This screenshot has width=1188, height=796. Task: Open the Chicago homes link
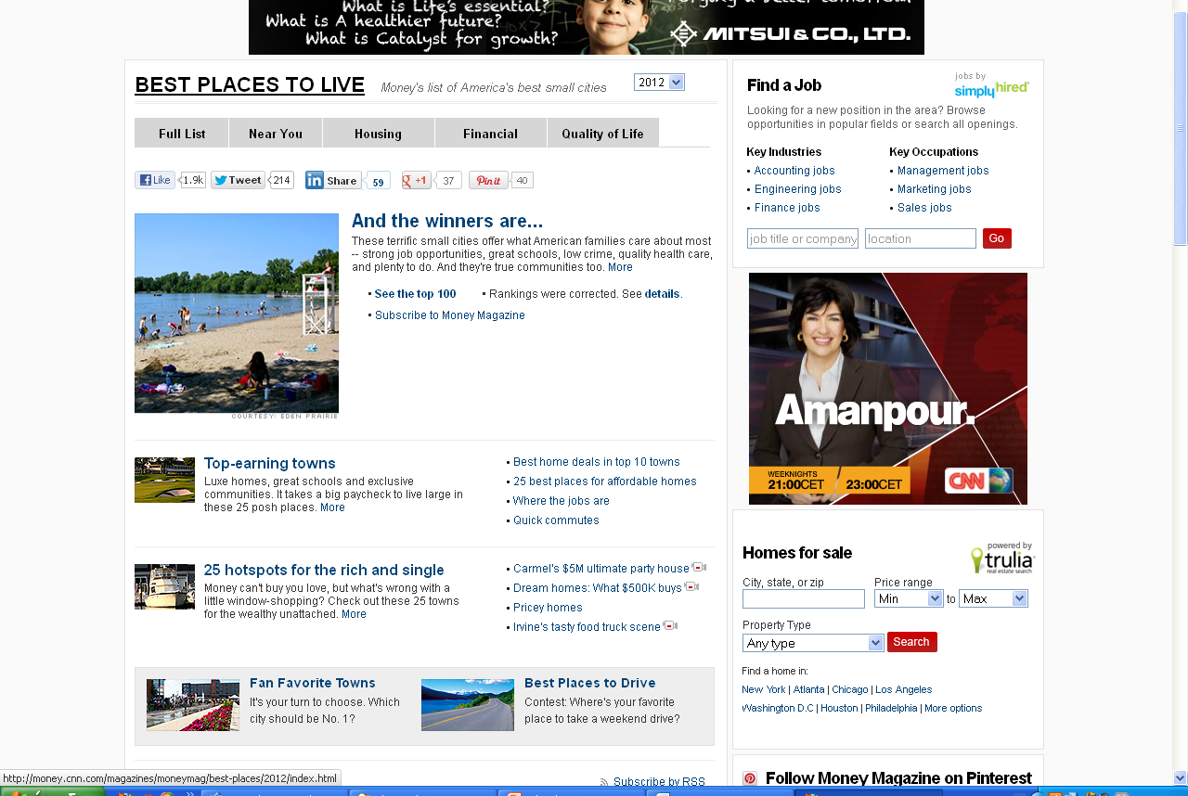point(850,689)
